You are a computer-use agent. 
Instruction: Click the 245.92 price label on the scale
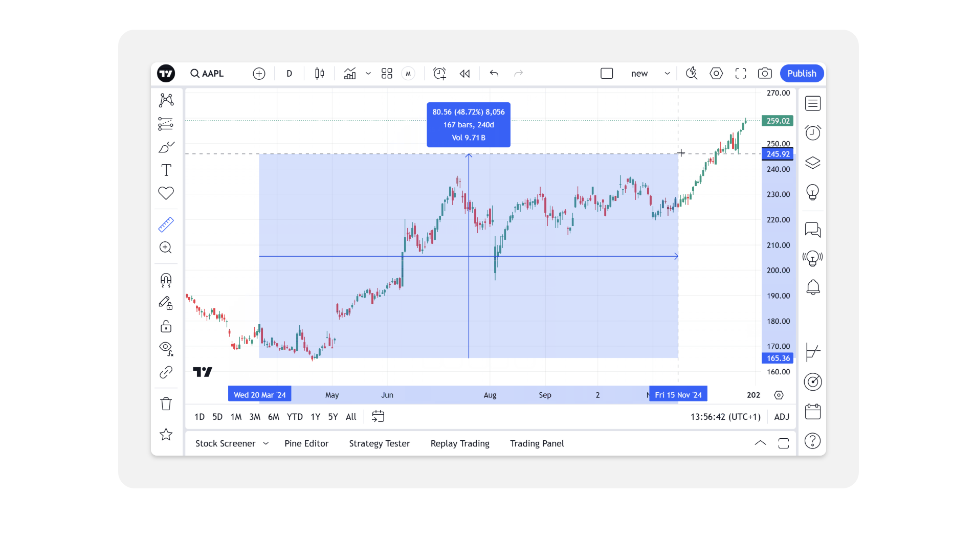[778, 154]
